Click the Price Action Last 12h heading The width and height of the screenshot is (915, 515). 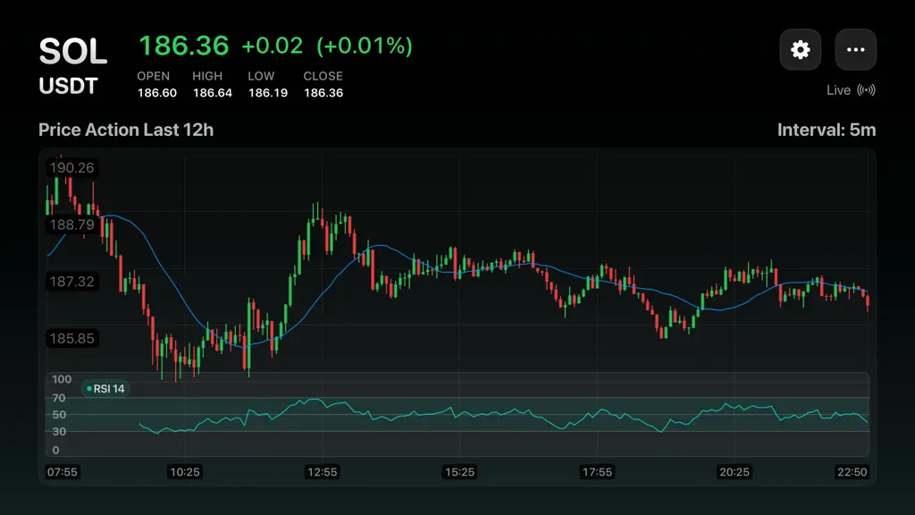coord(126,130)
